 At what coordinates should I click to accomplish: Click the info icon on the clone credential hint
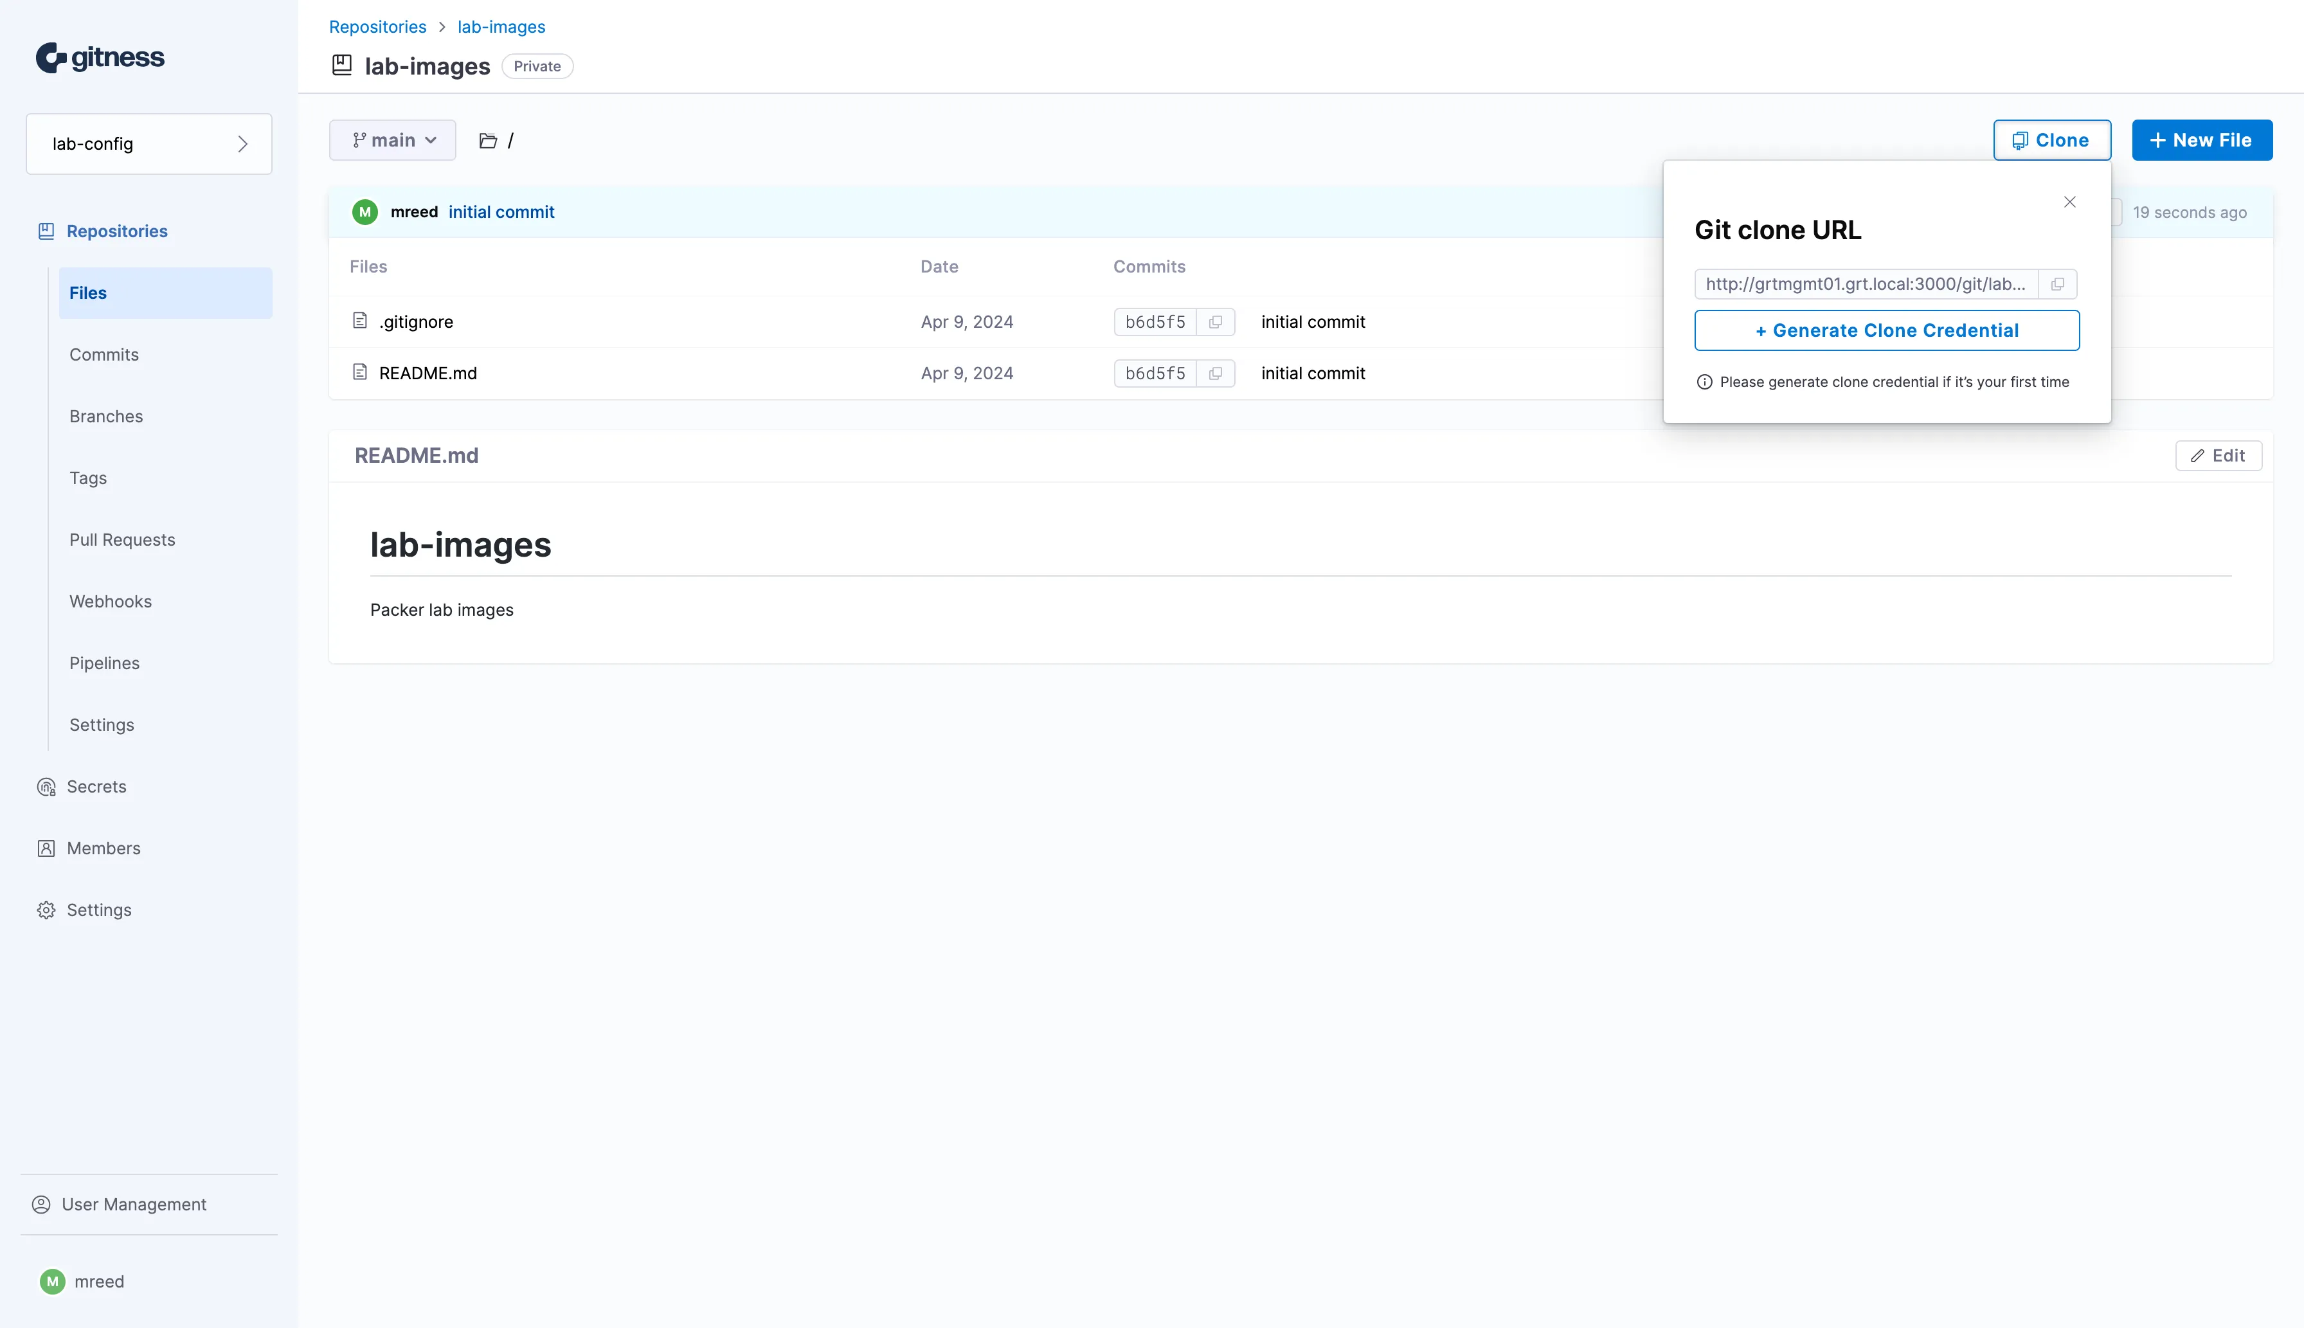(x=1704, y=382)
